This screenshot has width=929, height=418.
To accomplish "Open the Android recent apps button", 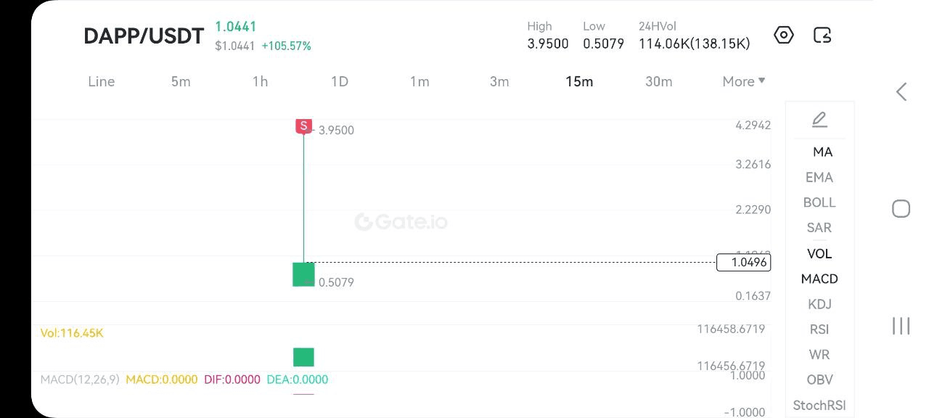I will [901, 326].
